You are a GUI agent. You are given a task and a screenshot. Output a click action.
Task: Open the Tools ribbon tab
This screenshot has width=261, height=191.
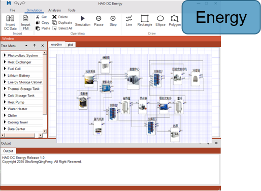[72, 10]
